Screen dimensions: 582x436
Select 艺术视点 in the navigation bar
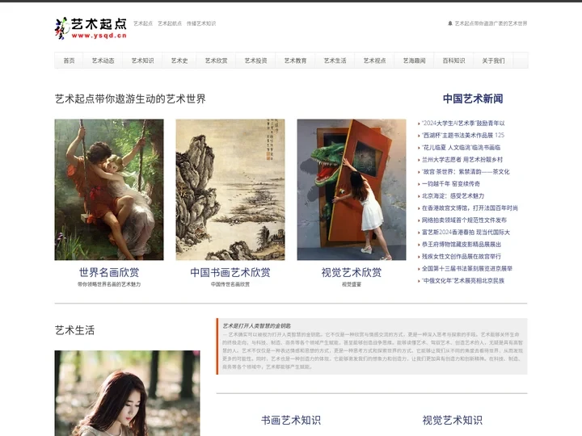(x=374, y=61)
